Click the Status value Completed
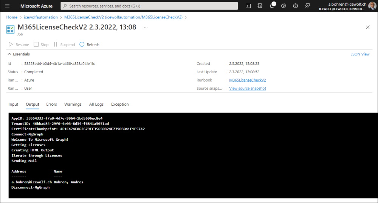 [34, 72]
